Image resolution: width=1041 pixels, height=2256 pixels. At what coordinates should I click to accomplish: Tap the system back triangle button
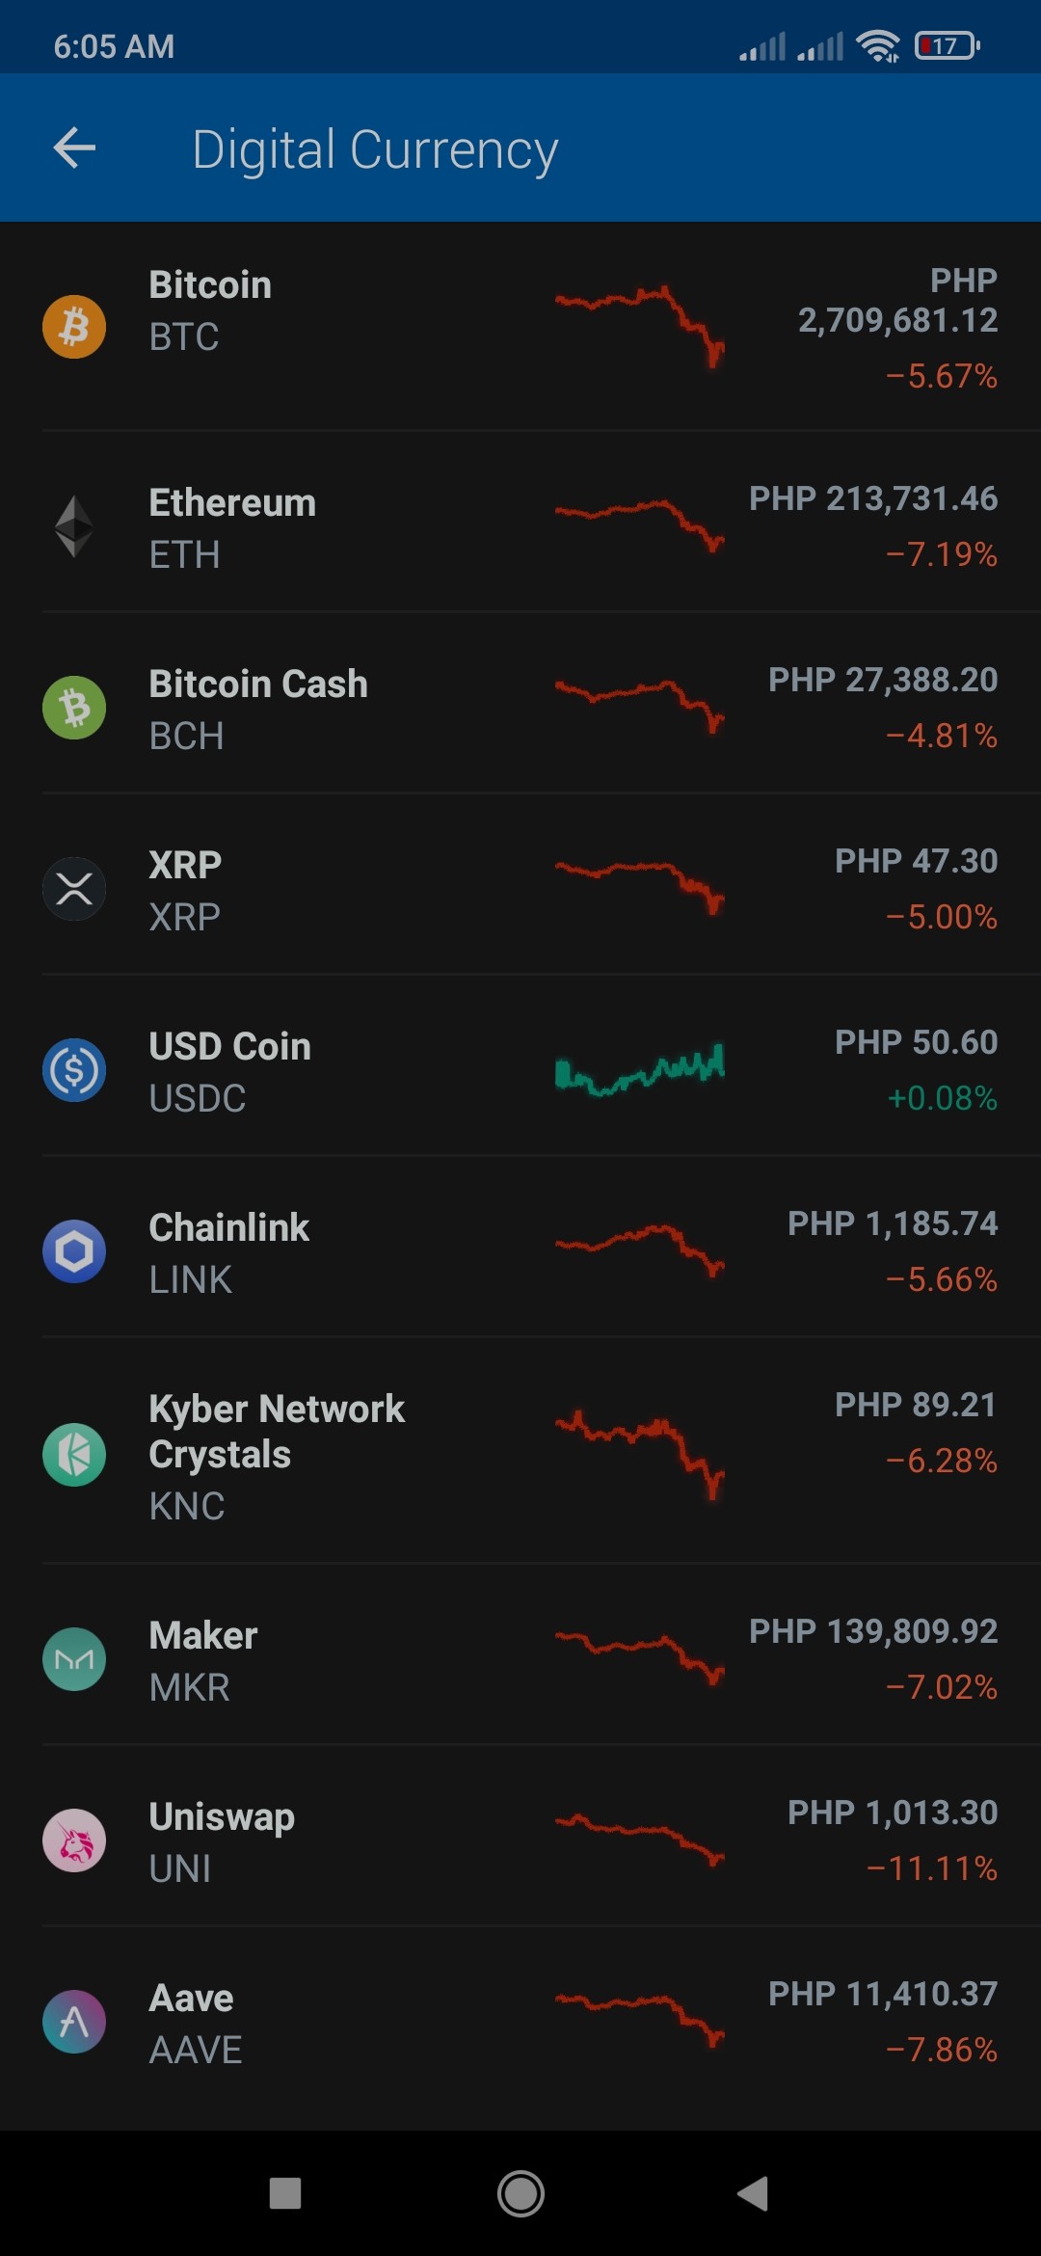tap(753, 2193)
